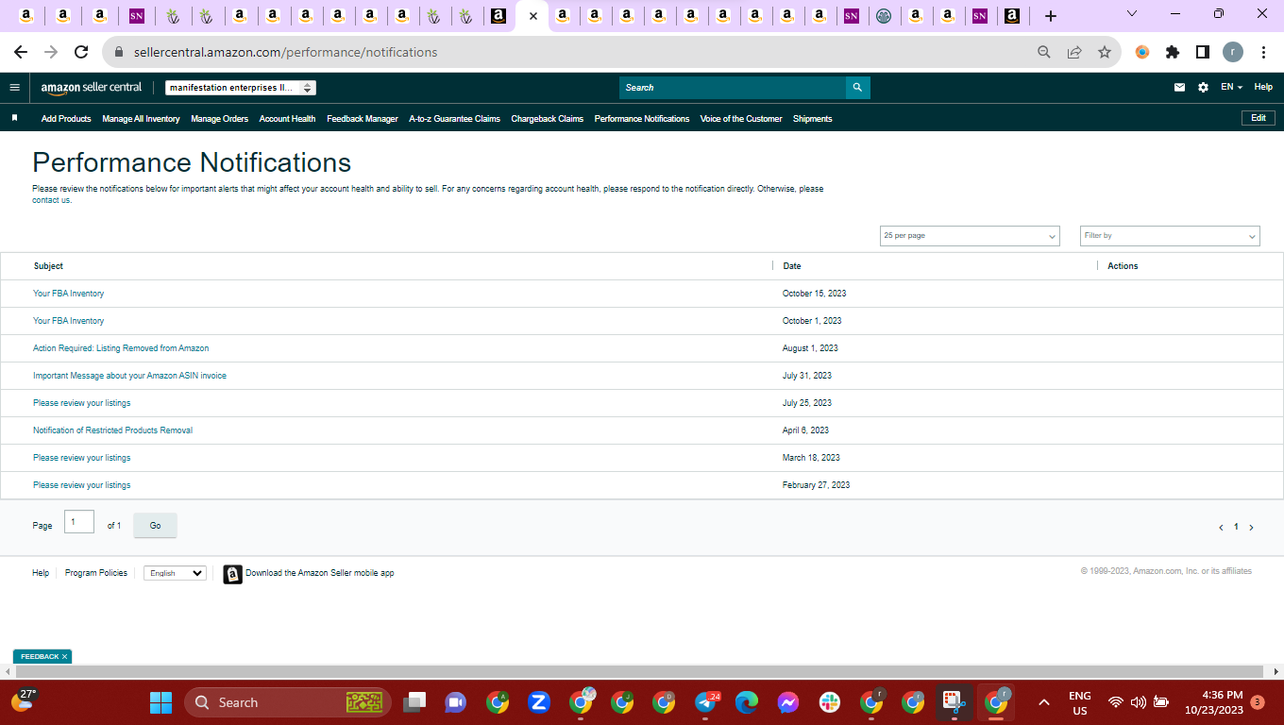Open the Seller Central hamburger menu
This screenshot has height=725, width=1284.
coord(14,87)
